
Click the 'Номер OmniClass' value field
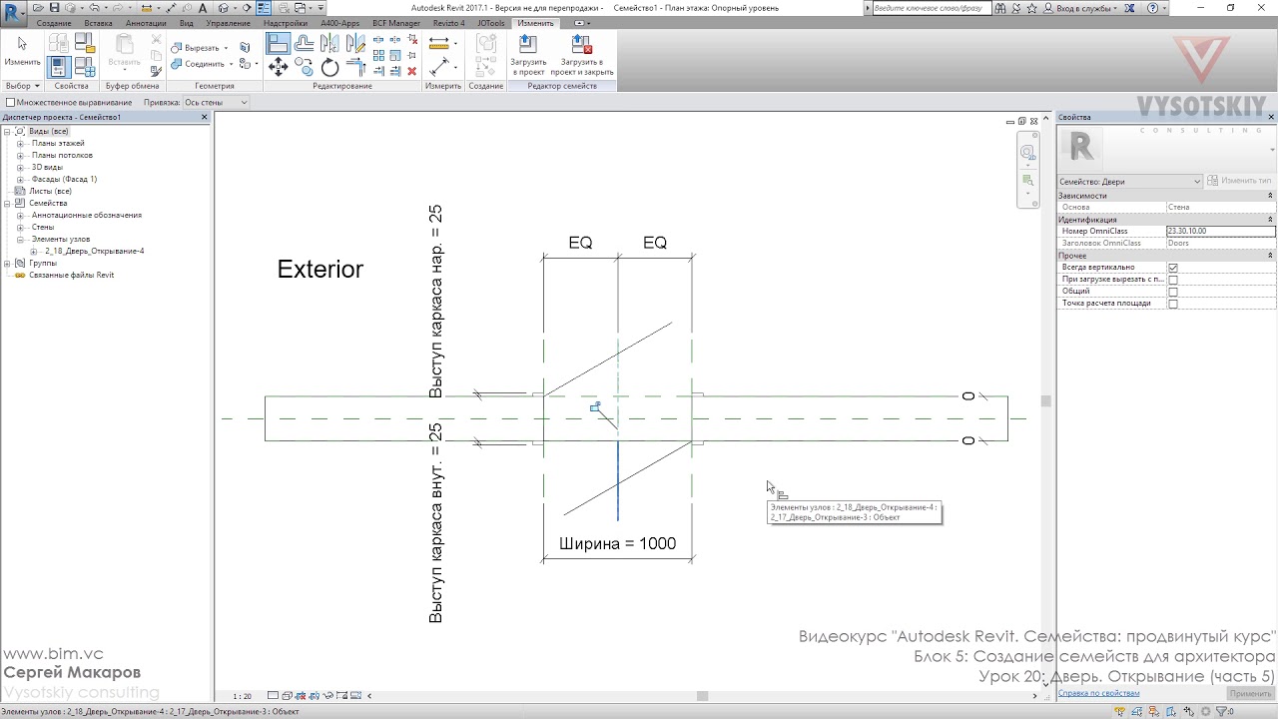click(x=1220, y=232)
